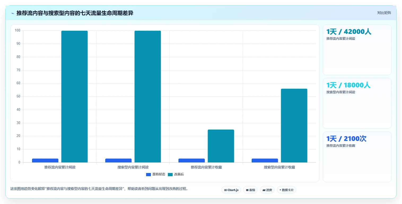Click the 改善后 bar for 搜索型内容累计收藏

294,126
